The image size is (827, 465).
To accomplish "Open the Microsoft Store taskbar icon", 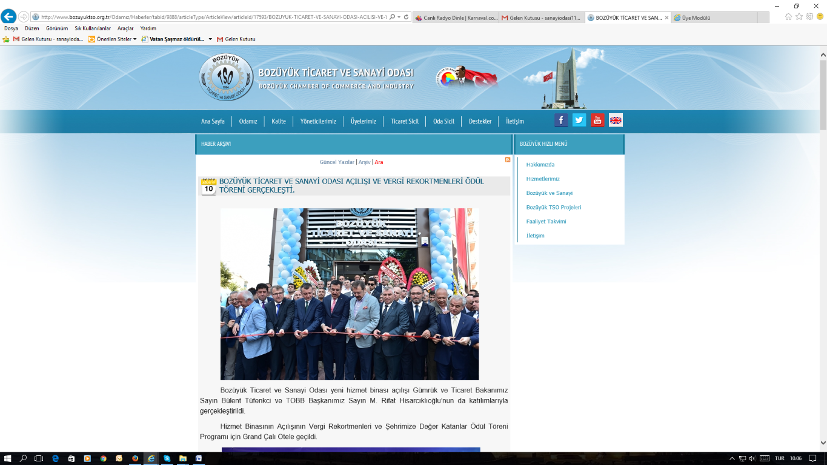I will click(x=71, y=458).
